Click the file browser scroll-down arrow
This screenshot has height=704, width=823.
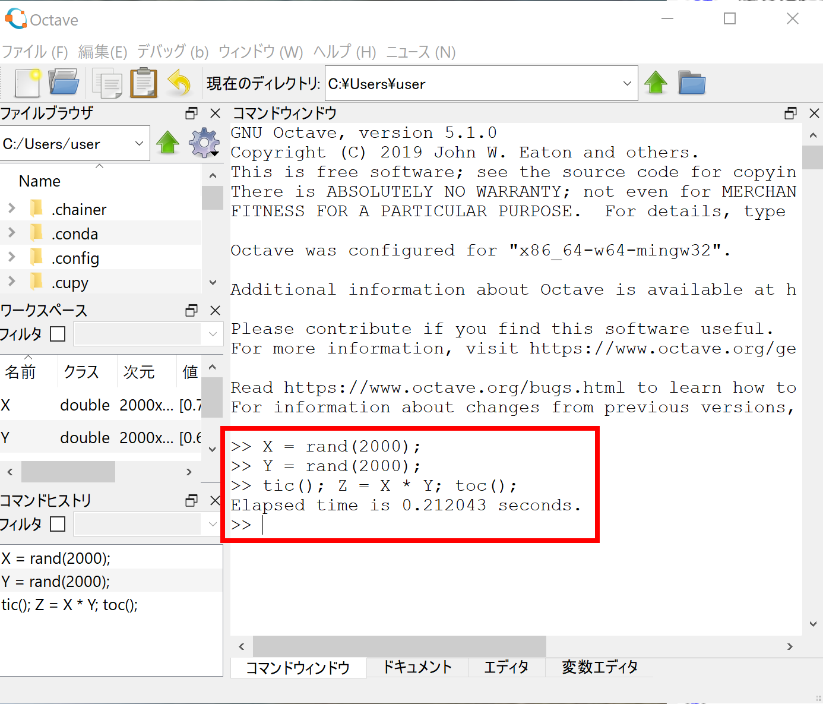coord(213,283)
